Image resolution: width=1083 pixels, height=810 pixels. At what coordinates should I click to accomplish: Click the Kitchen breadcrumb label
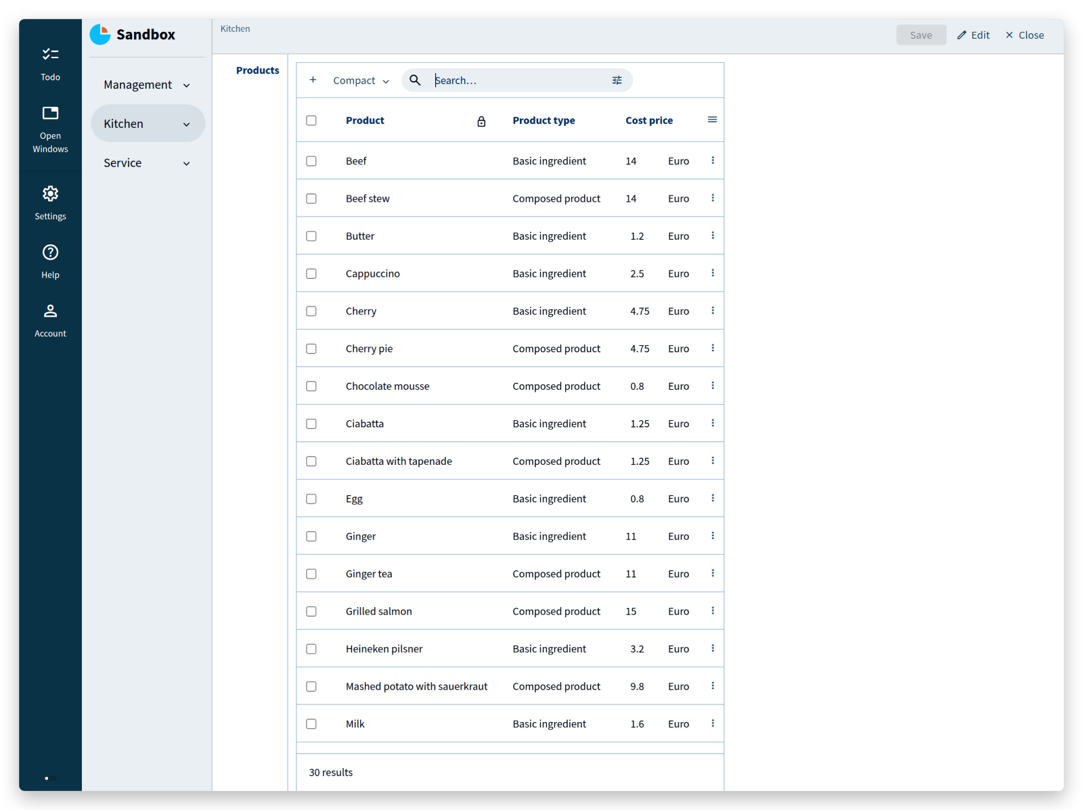coord(235,28)
